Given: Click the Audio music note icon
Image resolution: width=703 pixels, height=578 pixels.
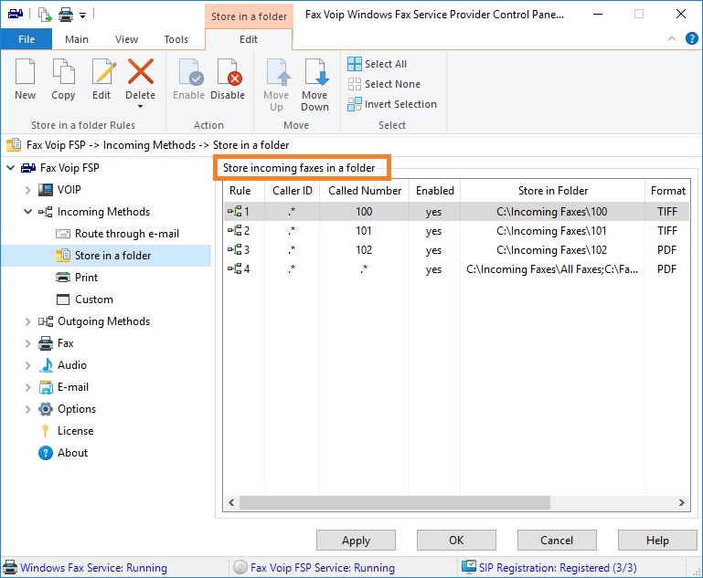Looking at the screenshot, I should point(46,365).
